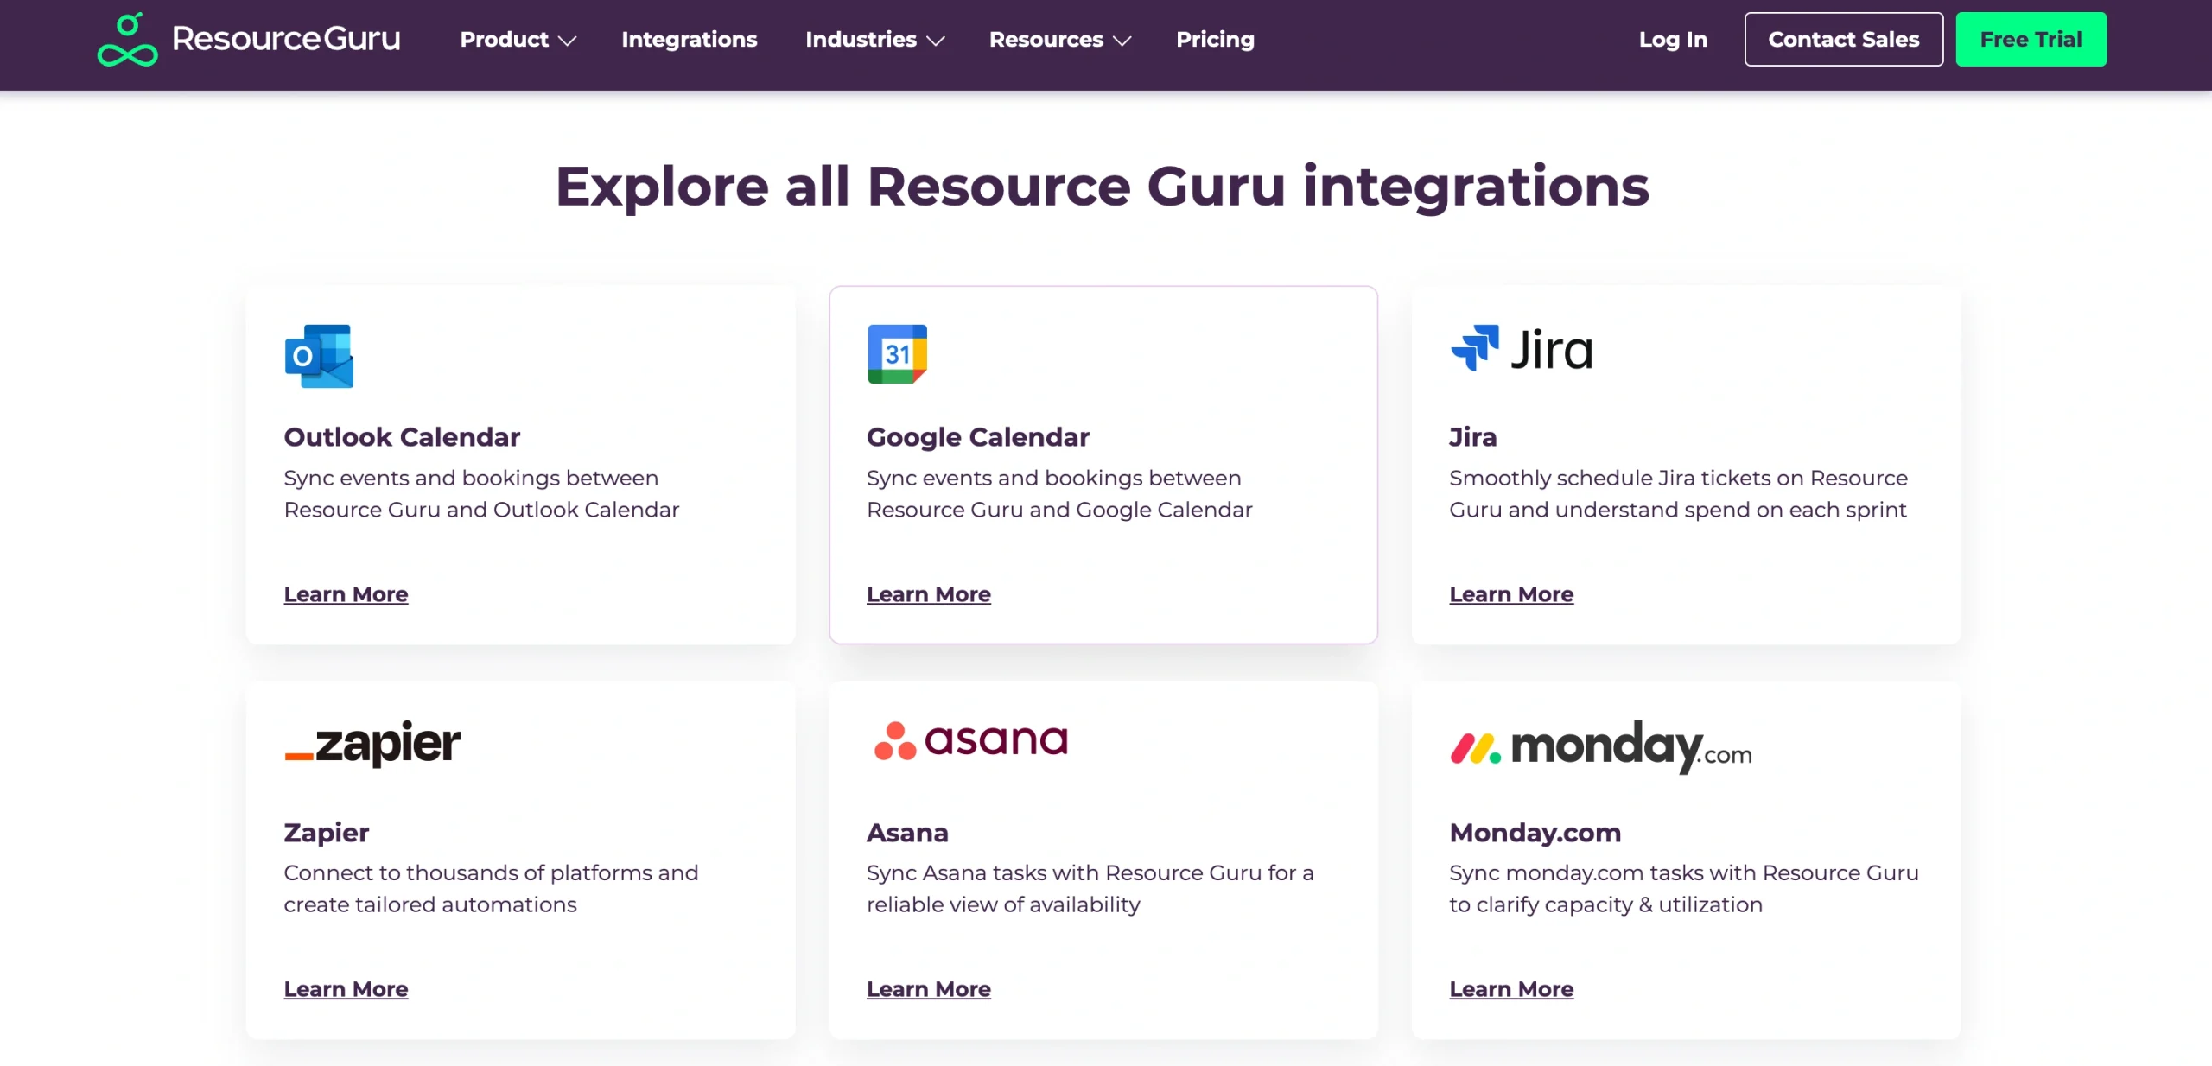Expand the Product dropdown chevron
The height and width of the screenshot is (1066, 2212).
(x=568, y=41)
